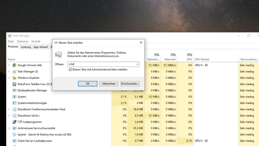Sort by the Stromverbrauch column header
This screenshot has width=259, height=146.
click(x=249, y=59)
